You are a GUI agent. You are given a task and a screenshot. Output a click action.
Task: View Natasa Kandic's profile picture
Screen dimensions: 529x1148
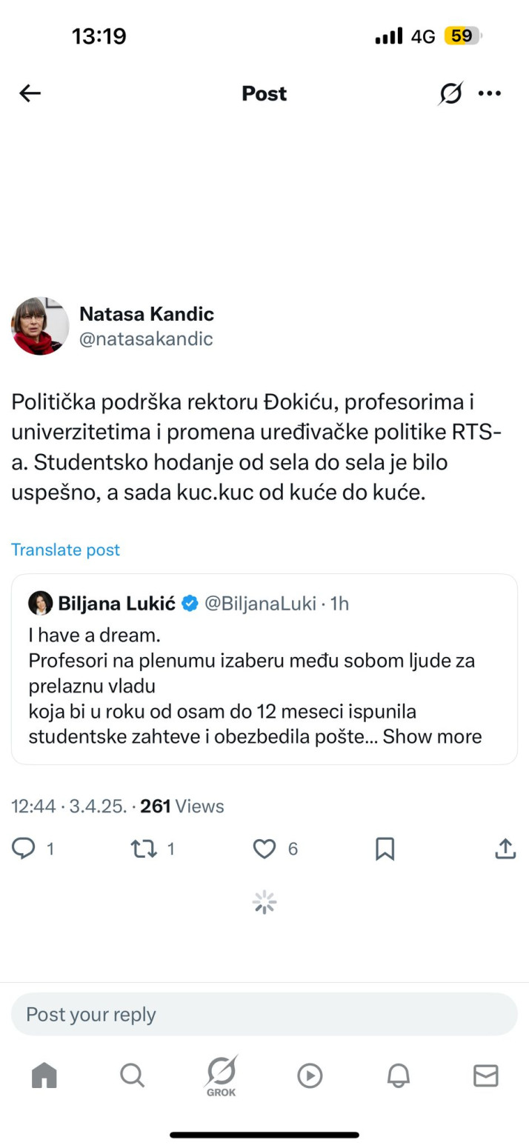(39, 326)
